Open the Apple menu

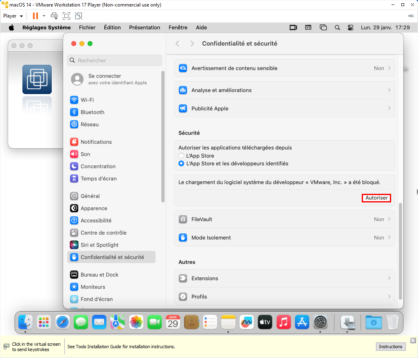pyautogui.click(x=11, y=27)
